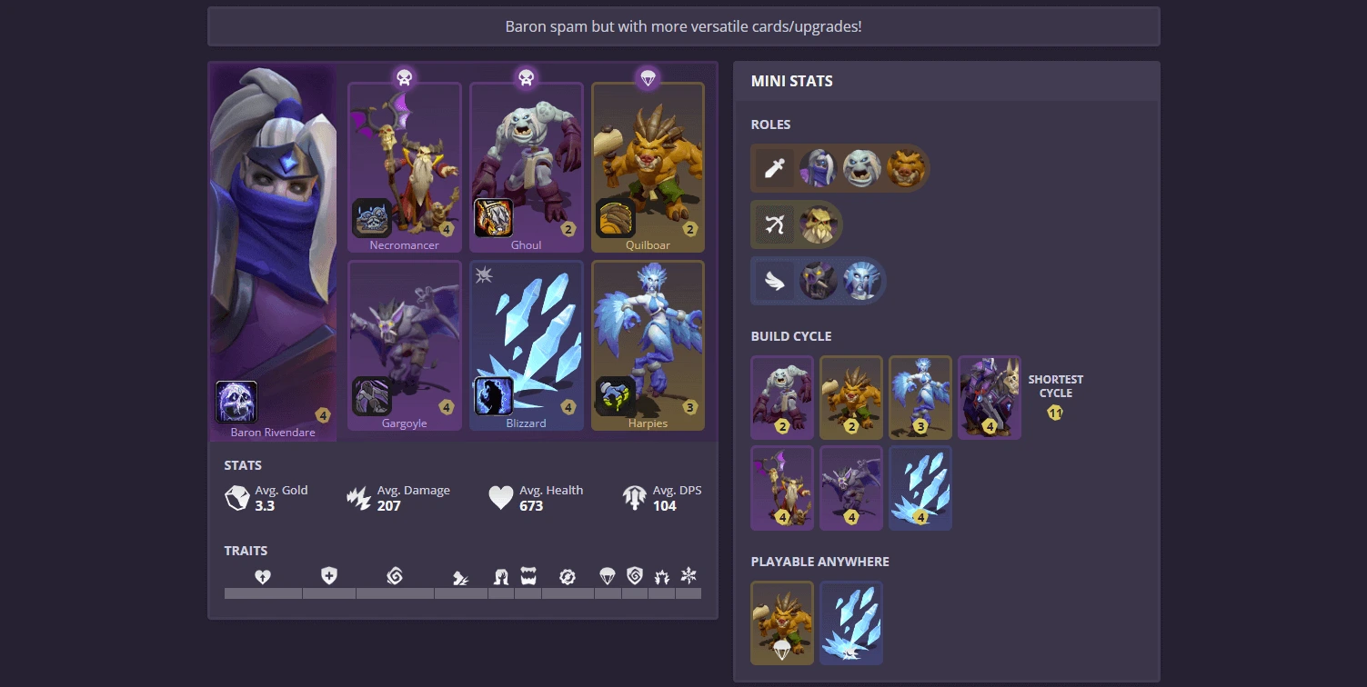This screenshot has height=687, width=1367.
Task: Click the Gargoyle talent icon
Action: (x=372, y=396)
